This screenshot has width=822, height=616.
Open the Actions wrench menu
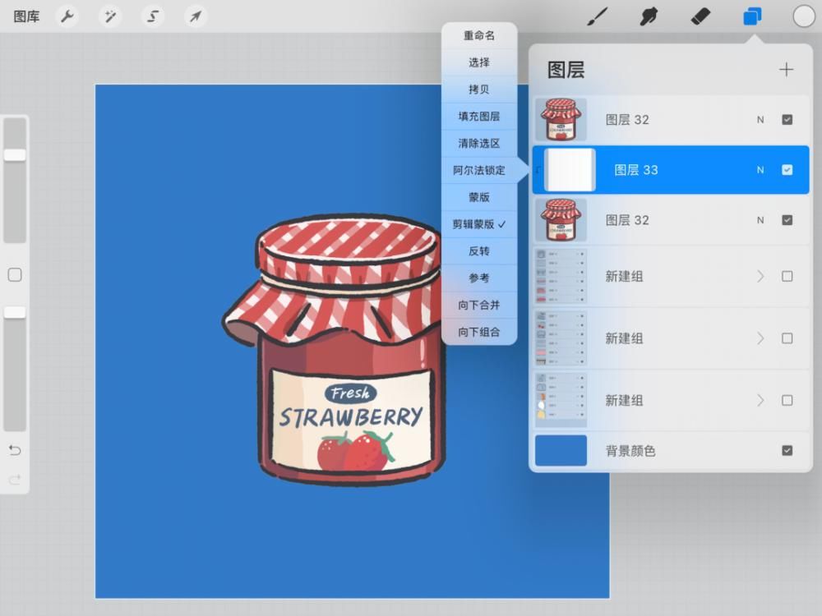(67, 16)
